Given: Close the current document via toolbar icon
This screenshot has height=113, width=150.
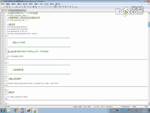Looking at the screenshot, I should pyautogui.click(x=12, y=7).
